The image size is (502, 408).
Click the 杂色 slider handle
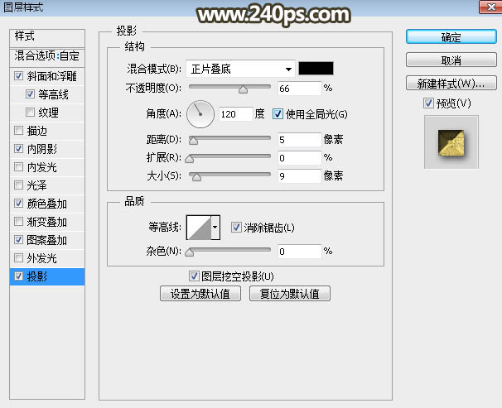pyautogui.click(x=190, y=252)
